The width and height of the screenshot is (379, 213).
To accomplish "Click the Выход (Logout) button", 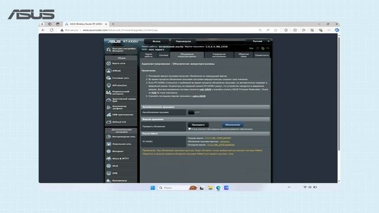I will [x=156, y=41].
